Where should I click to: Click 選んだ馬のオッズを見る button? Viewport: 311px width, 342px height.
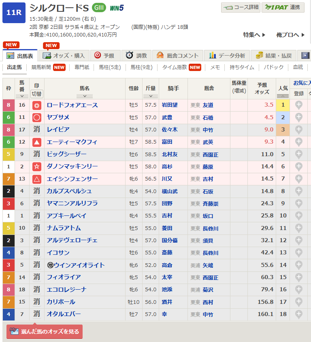pos(45,331)
